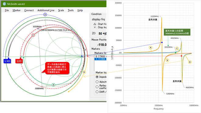Click the red circled C marker on Smith chart
Image resolution: width=201 pixels, height=113 pixels.
33,35
